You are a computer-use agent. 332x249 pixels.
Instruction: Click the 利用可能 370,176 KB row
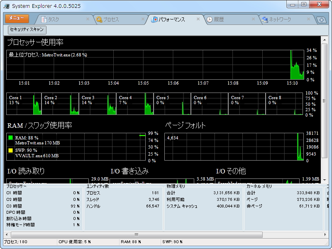[x=203, y=199]
